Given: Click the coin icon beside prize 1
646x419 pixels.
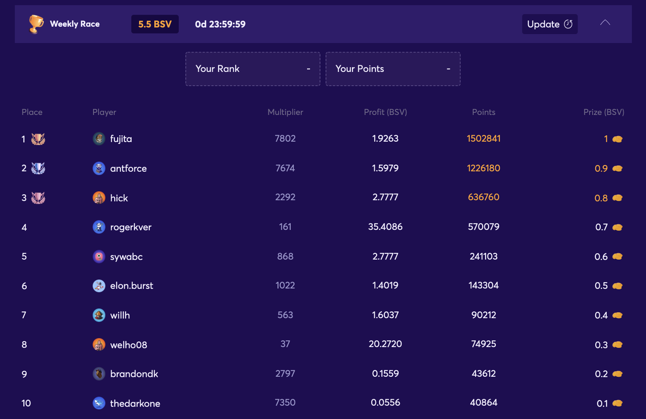Looking at the screenshot, I should point(618,139).
